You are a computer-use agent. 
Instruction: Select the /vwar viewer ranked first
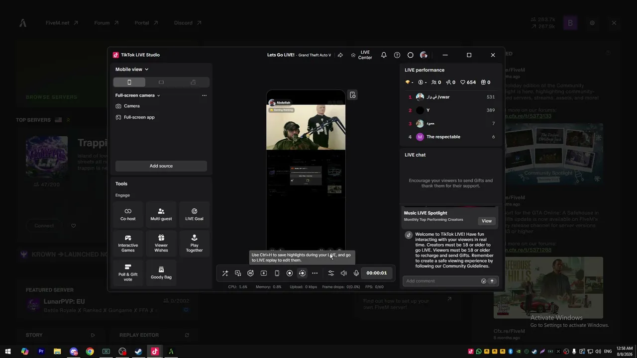coord(451,97)
